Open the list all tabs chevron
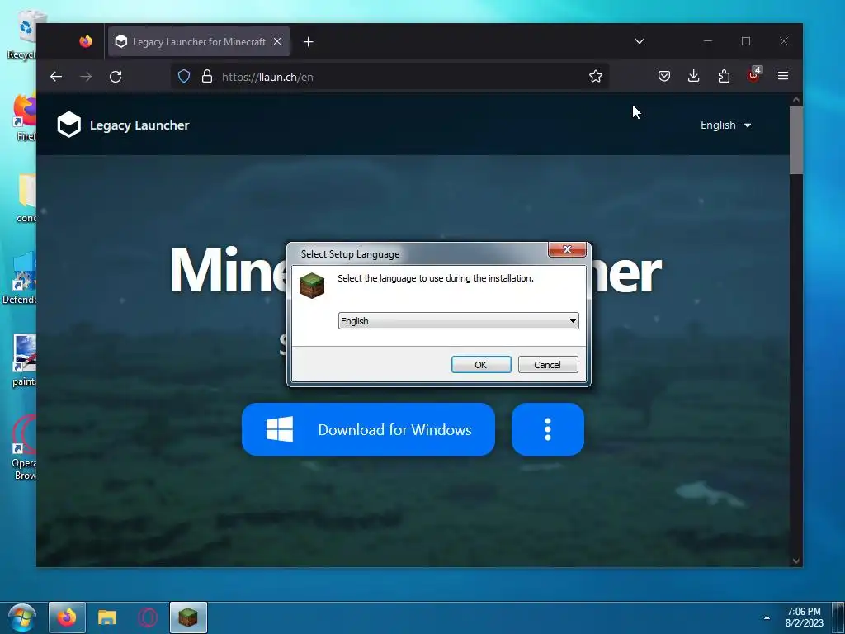The height and width of the screenshot is (634, 845). pyautogui.click(x=640, y=41)
